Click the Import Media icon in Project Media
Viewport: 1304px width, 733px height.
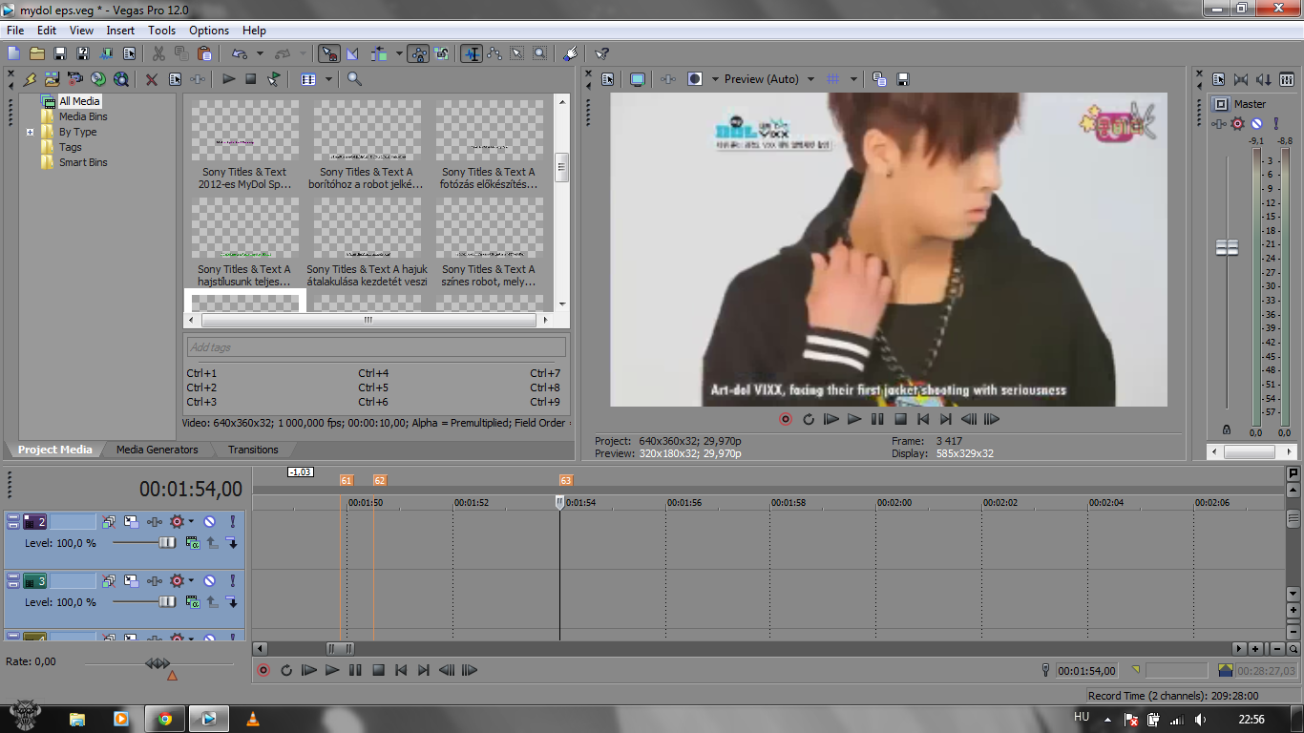click(53, 79)
